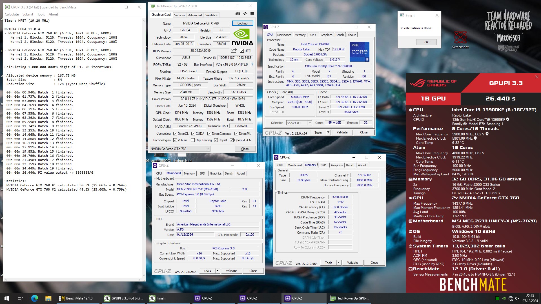541x304 pixels.
Task: Switch to BenchMate 12.1.0 taskbar item
Action: pyautogui.click(x=78, y=298)
